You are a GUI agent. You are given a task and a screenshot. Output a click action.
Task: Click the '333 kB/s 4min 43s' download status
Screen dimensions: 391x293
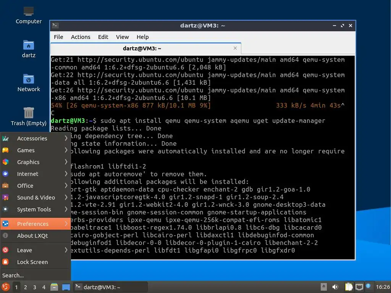(x=308, y=105)
